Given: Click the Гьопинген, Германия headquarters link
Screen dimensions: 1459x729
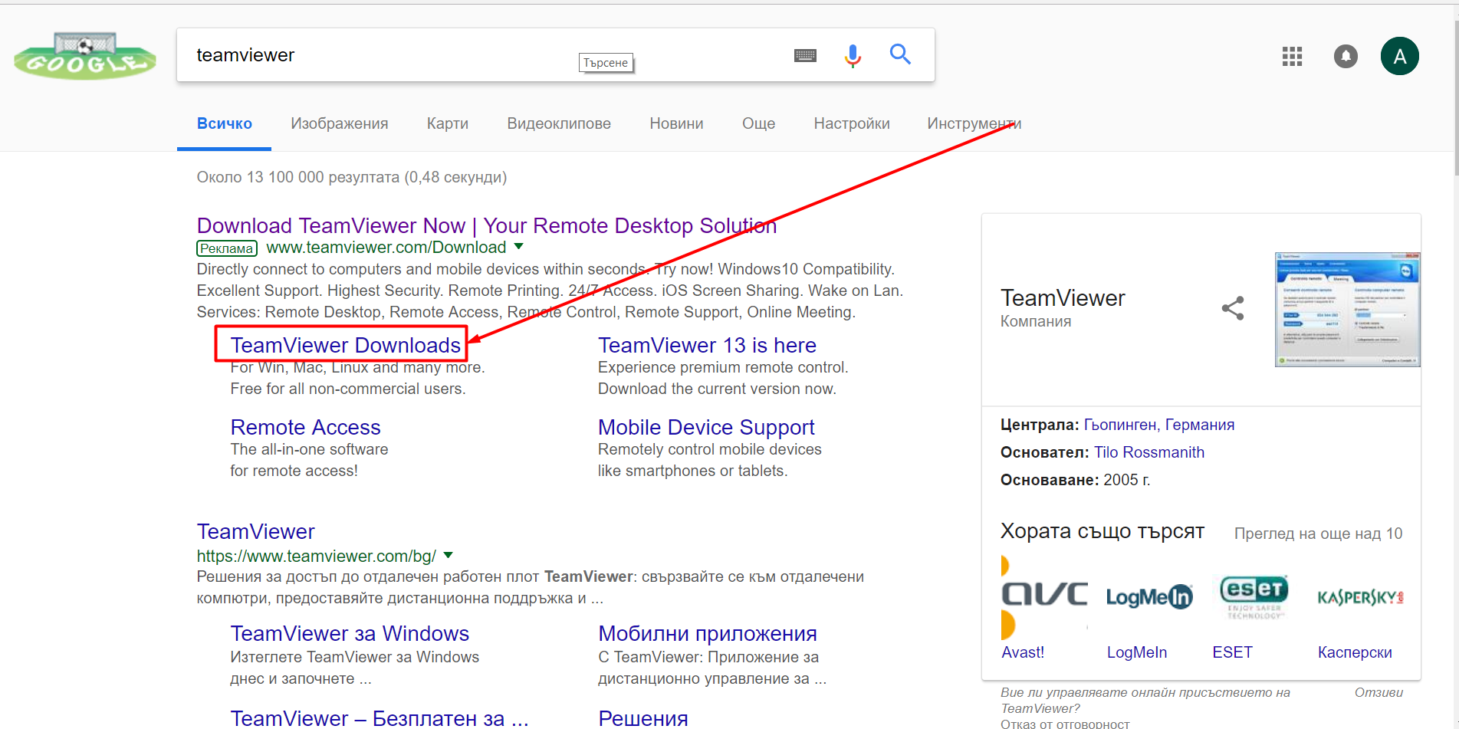Looking at the screenshot, I should pos(1158,425).
